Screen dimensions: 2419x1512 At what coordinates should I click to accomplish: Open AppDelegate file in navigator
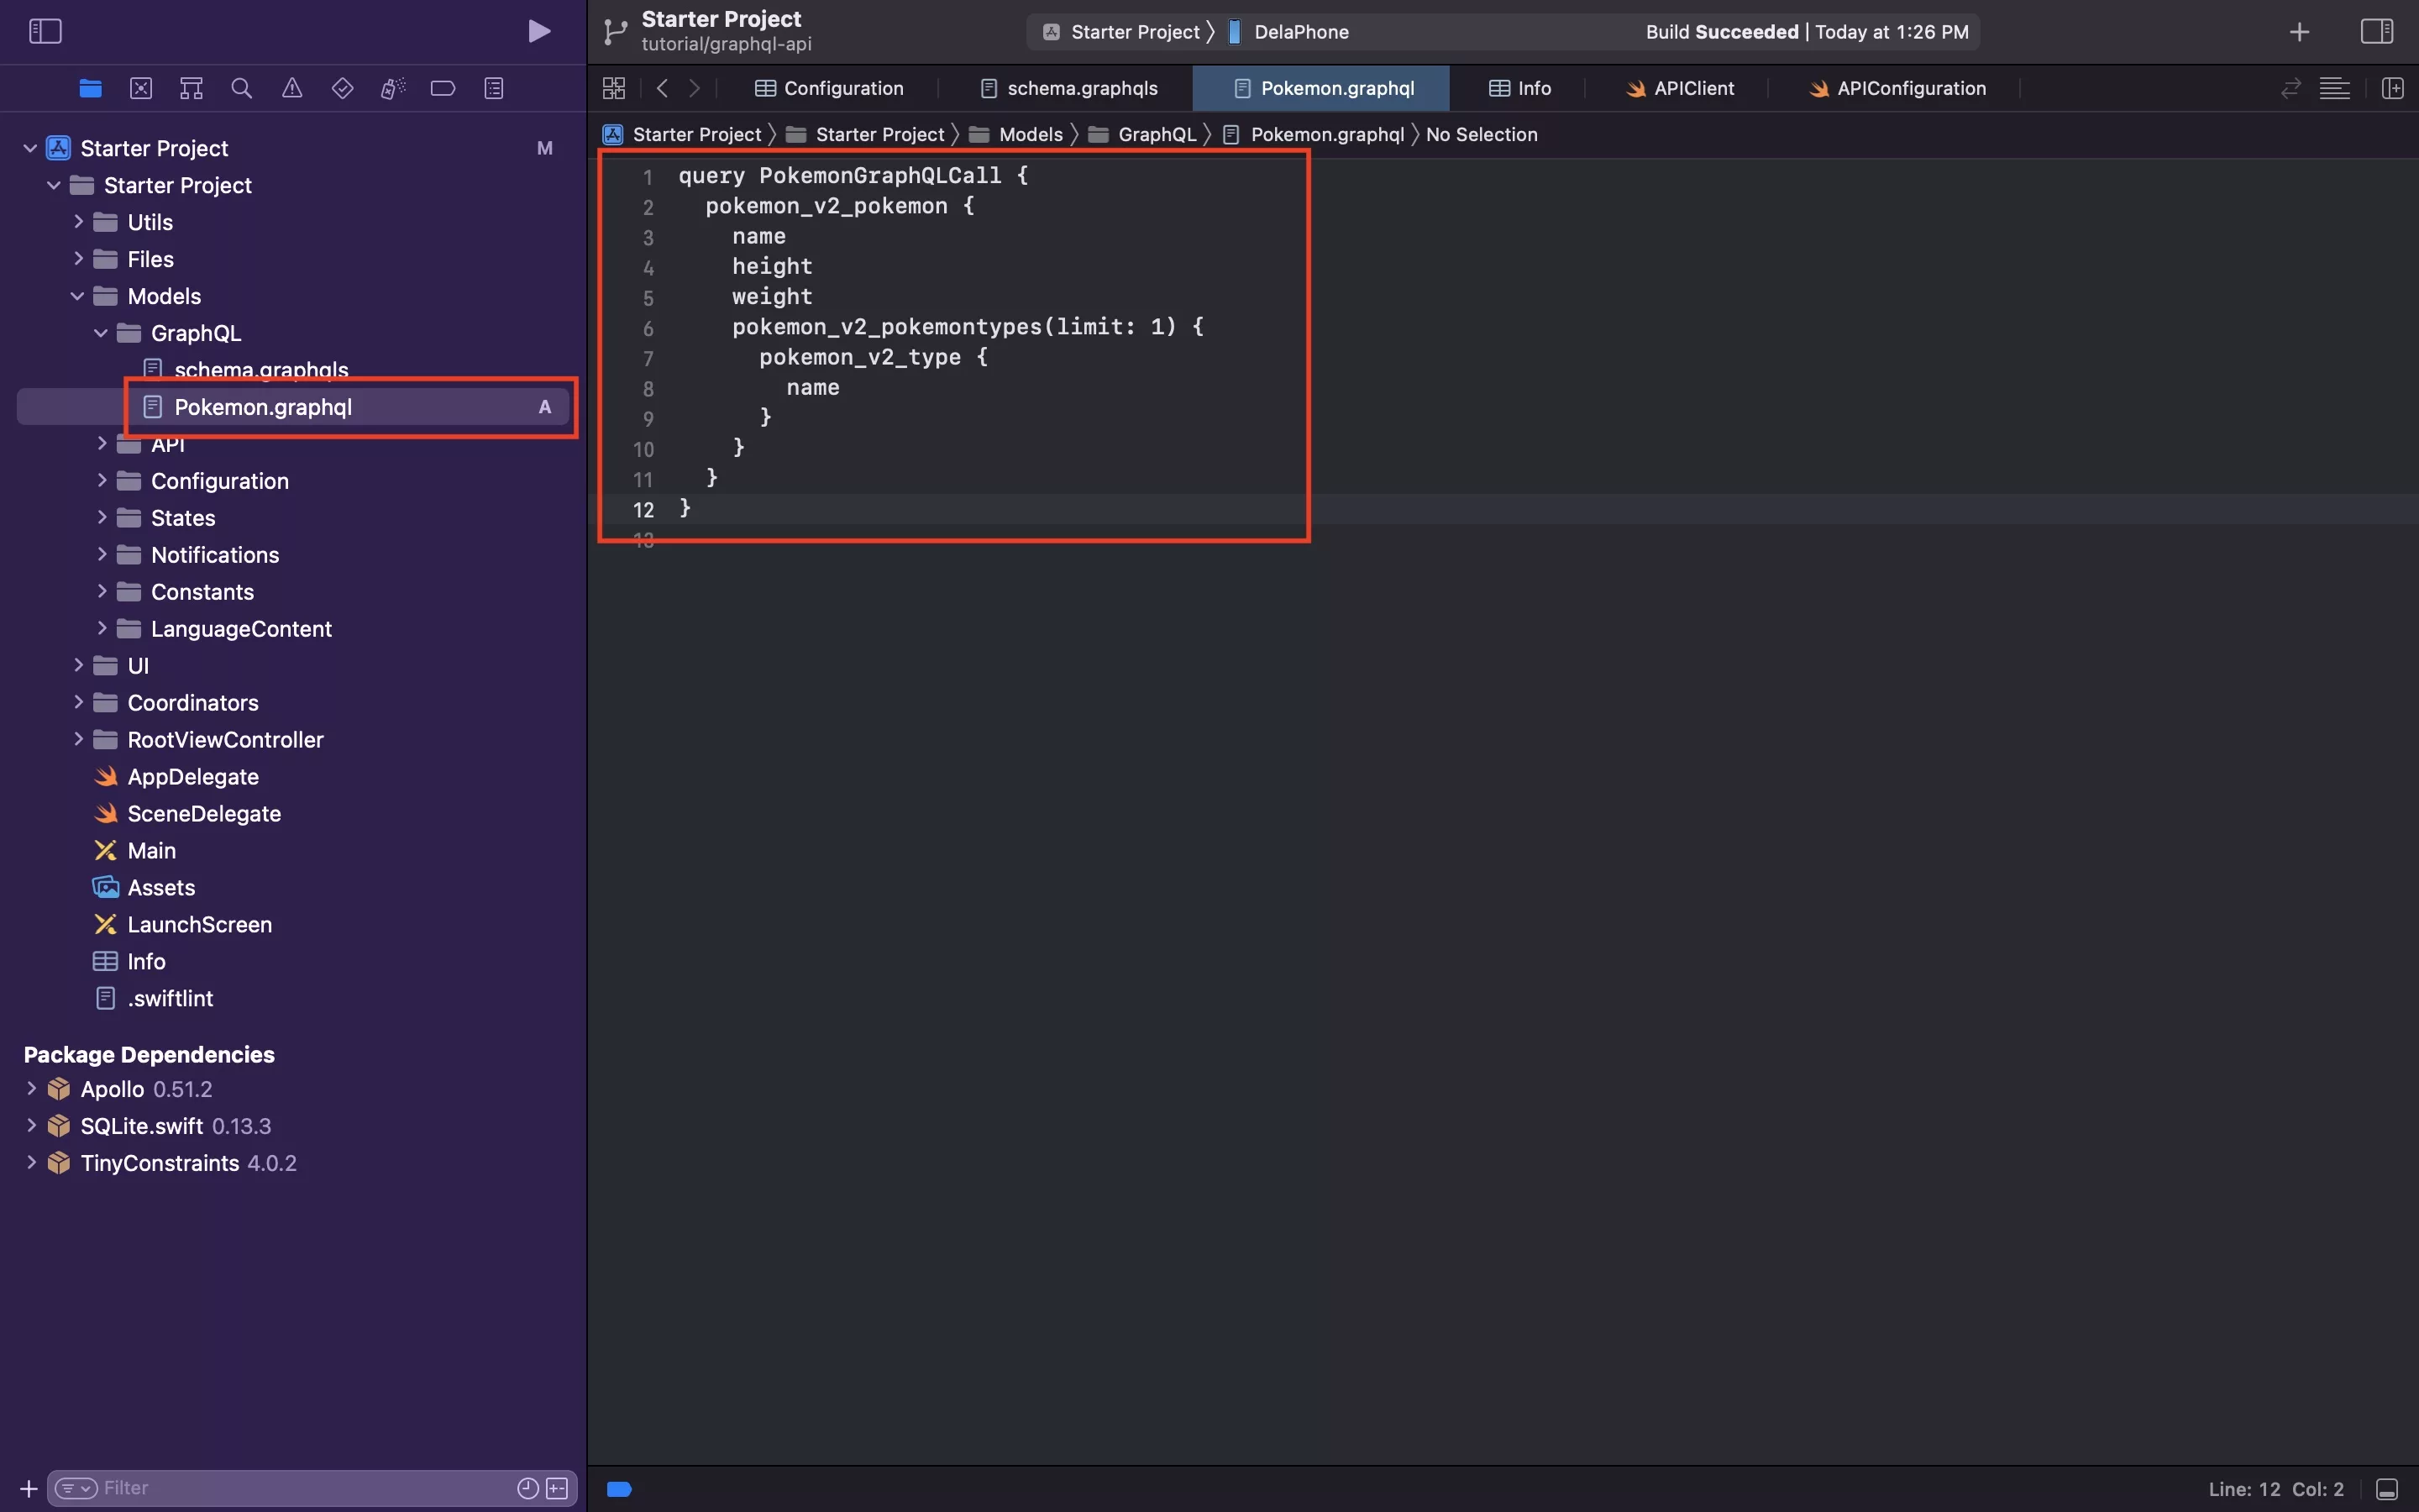192,777
